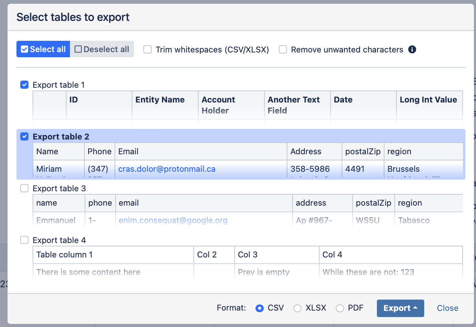
Task: Enable Remove unwanted characters checkbox
Action: (283, 50)
